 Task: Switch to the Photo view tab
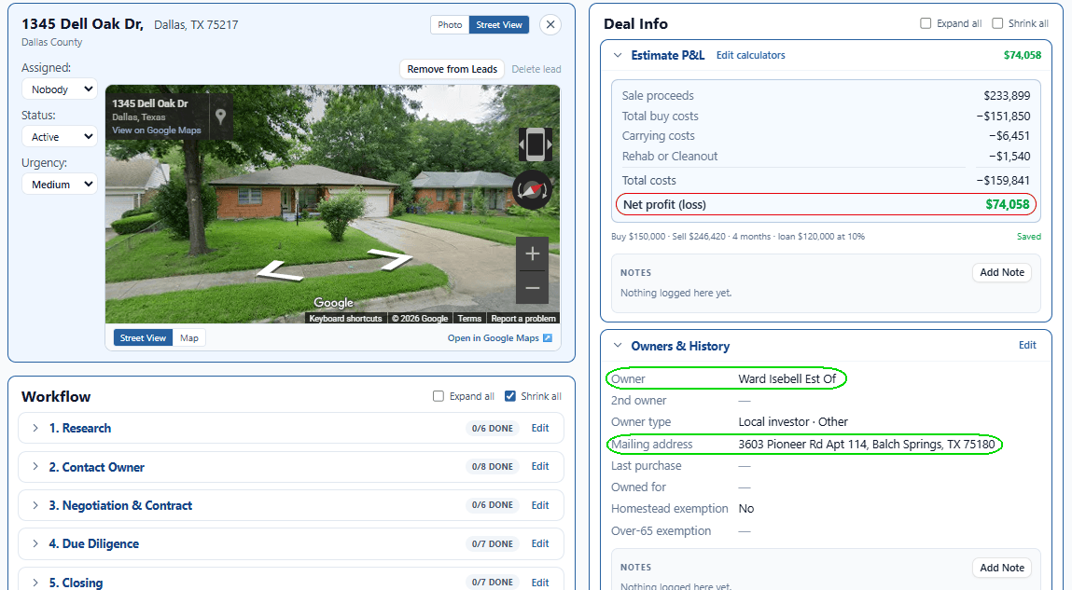[450, 24]
